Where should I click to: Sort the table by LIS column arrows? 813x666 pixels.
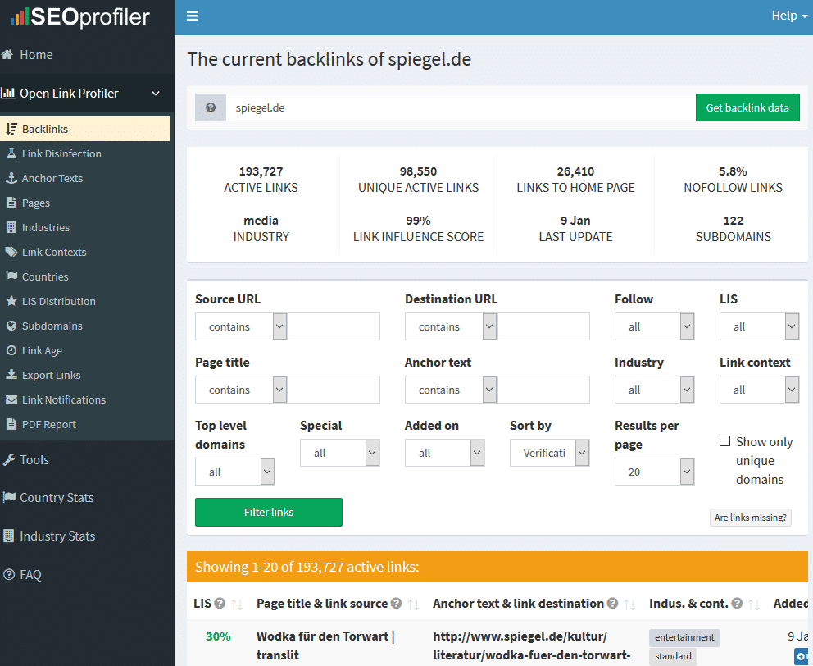236,604
